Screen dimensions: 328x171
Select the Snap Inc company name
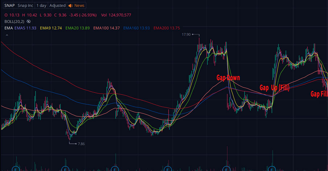pos(25,6)
